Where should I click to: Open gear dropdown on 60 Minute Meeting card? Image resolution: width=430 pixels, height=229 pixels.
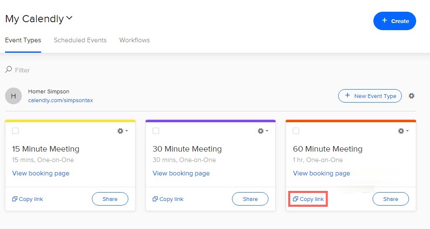coord(403,131)
